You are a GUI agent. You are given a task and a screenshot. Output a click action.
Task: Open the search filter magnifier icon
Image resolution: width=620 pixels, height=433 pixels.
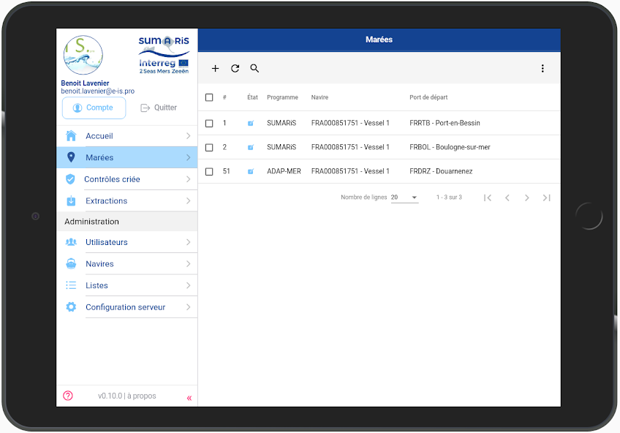click(254, 69)
